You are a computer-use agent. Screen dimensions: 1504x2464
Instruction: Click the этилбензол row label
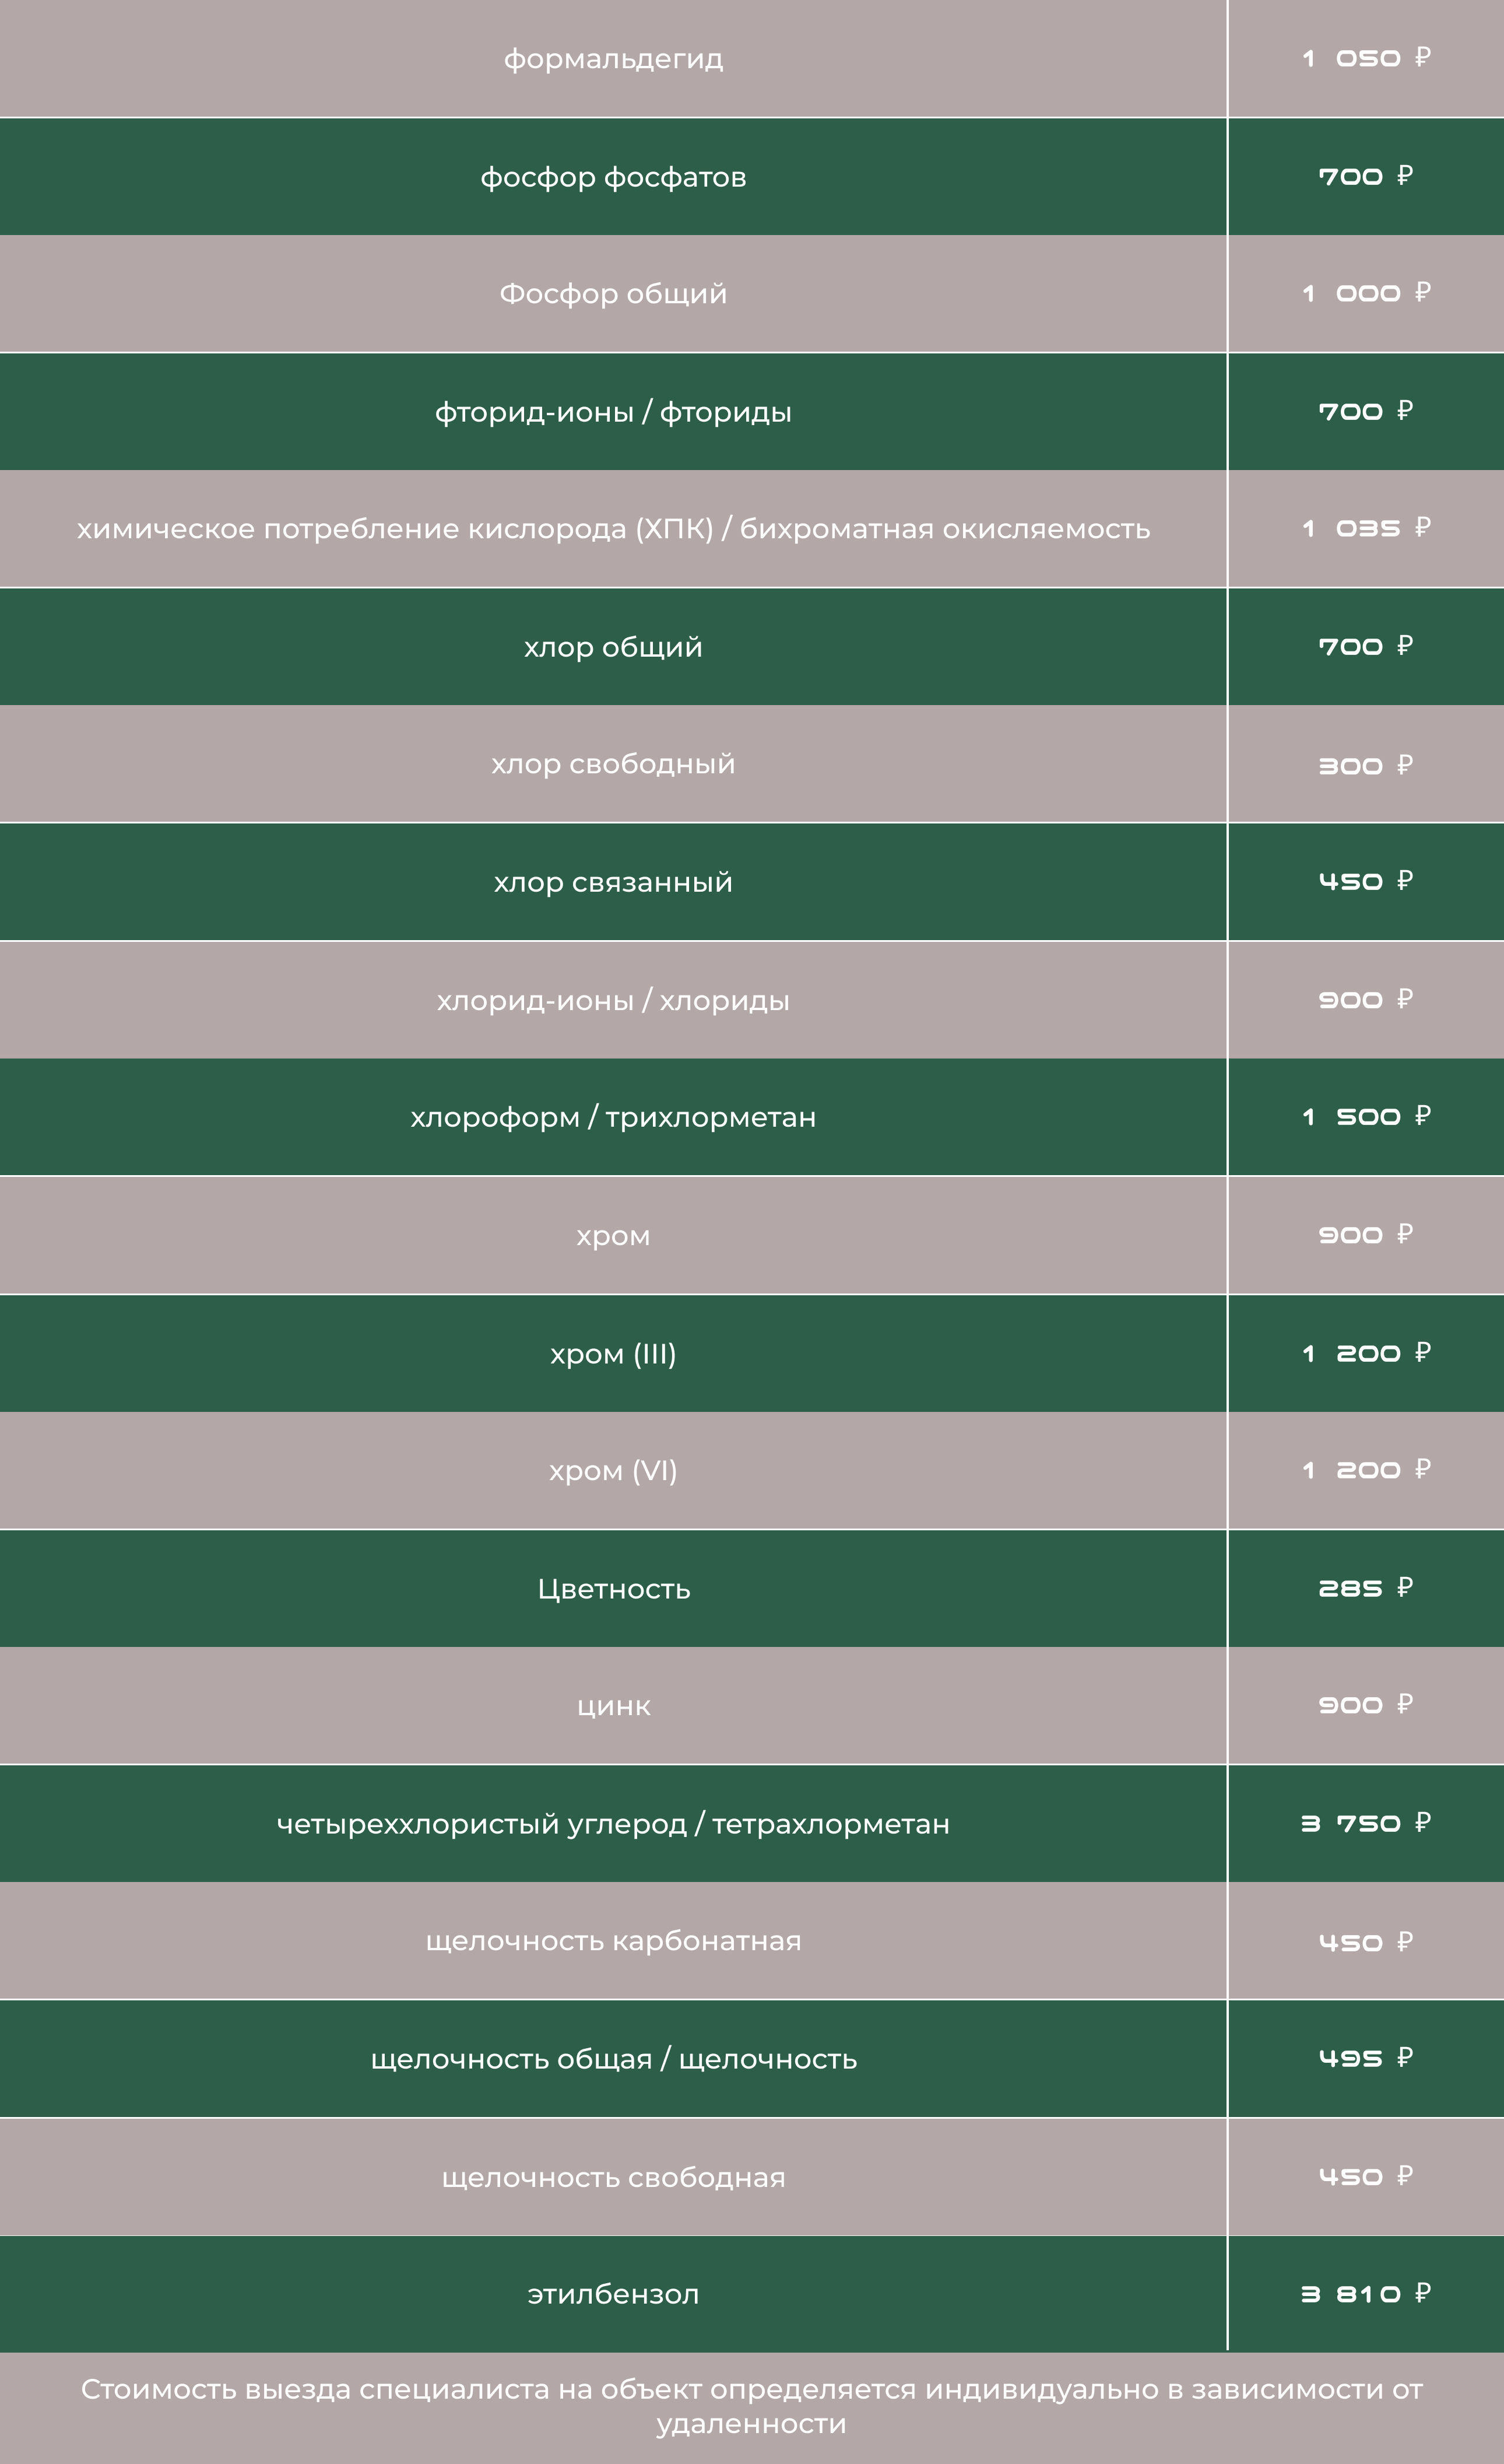613,2294
